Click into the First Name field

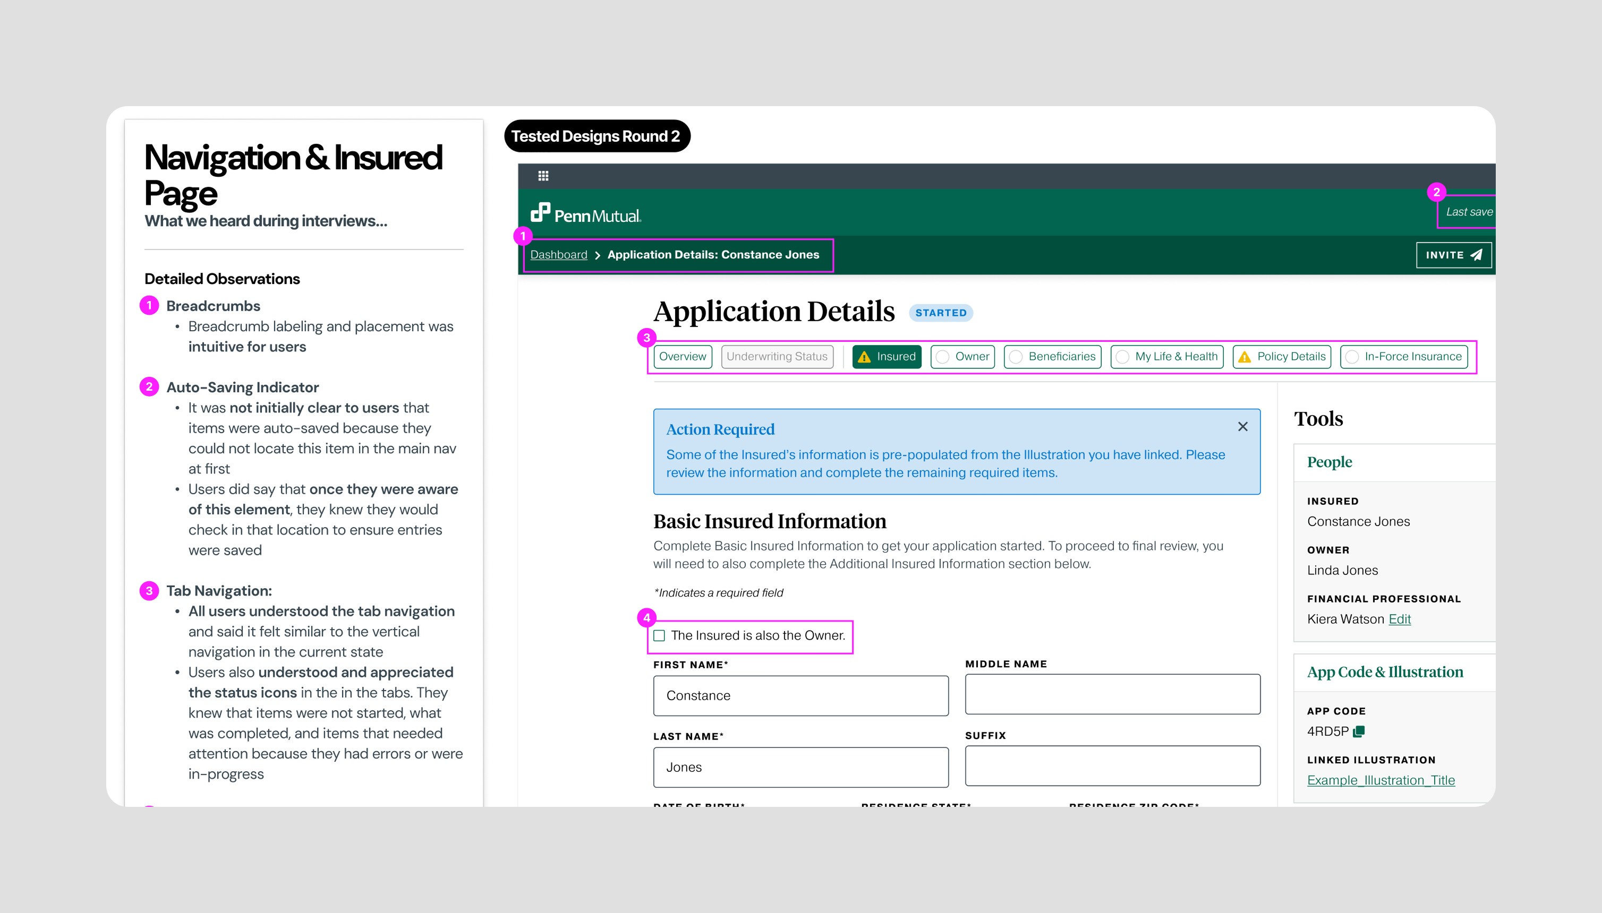(x=800, y=695)
